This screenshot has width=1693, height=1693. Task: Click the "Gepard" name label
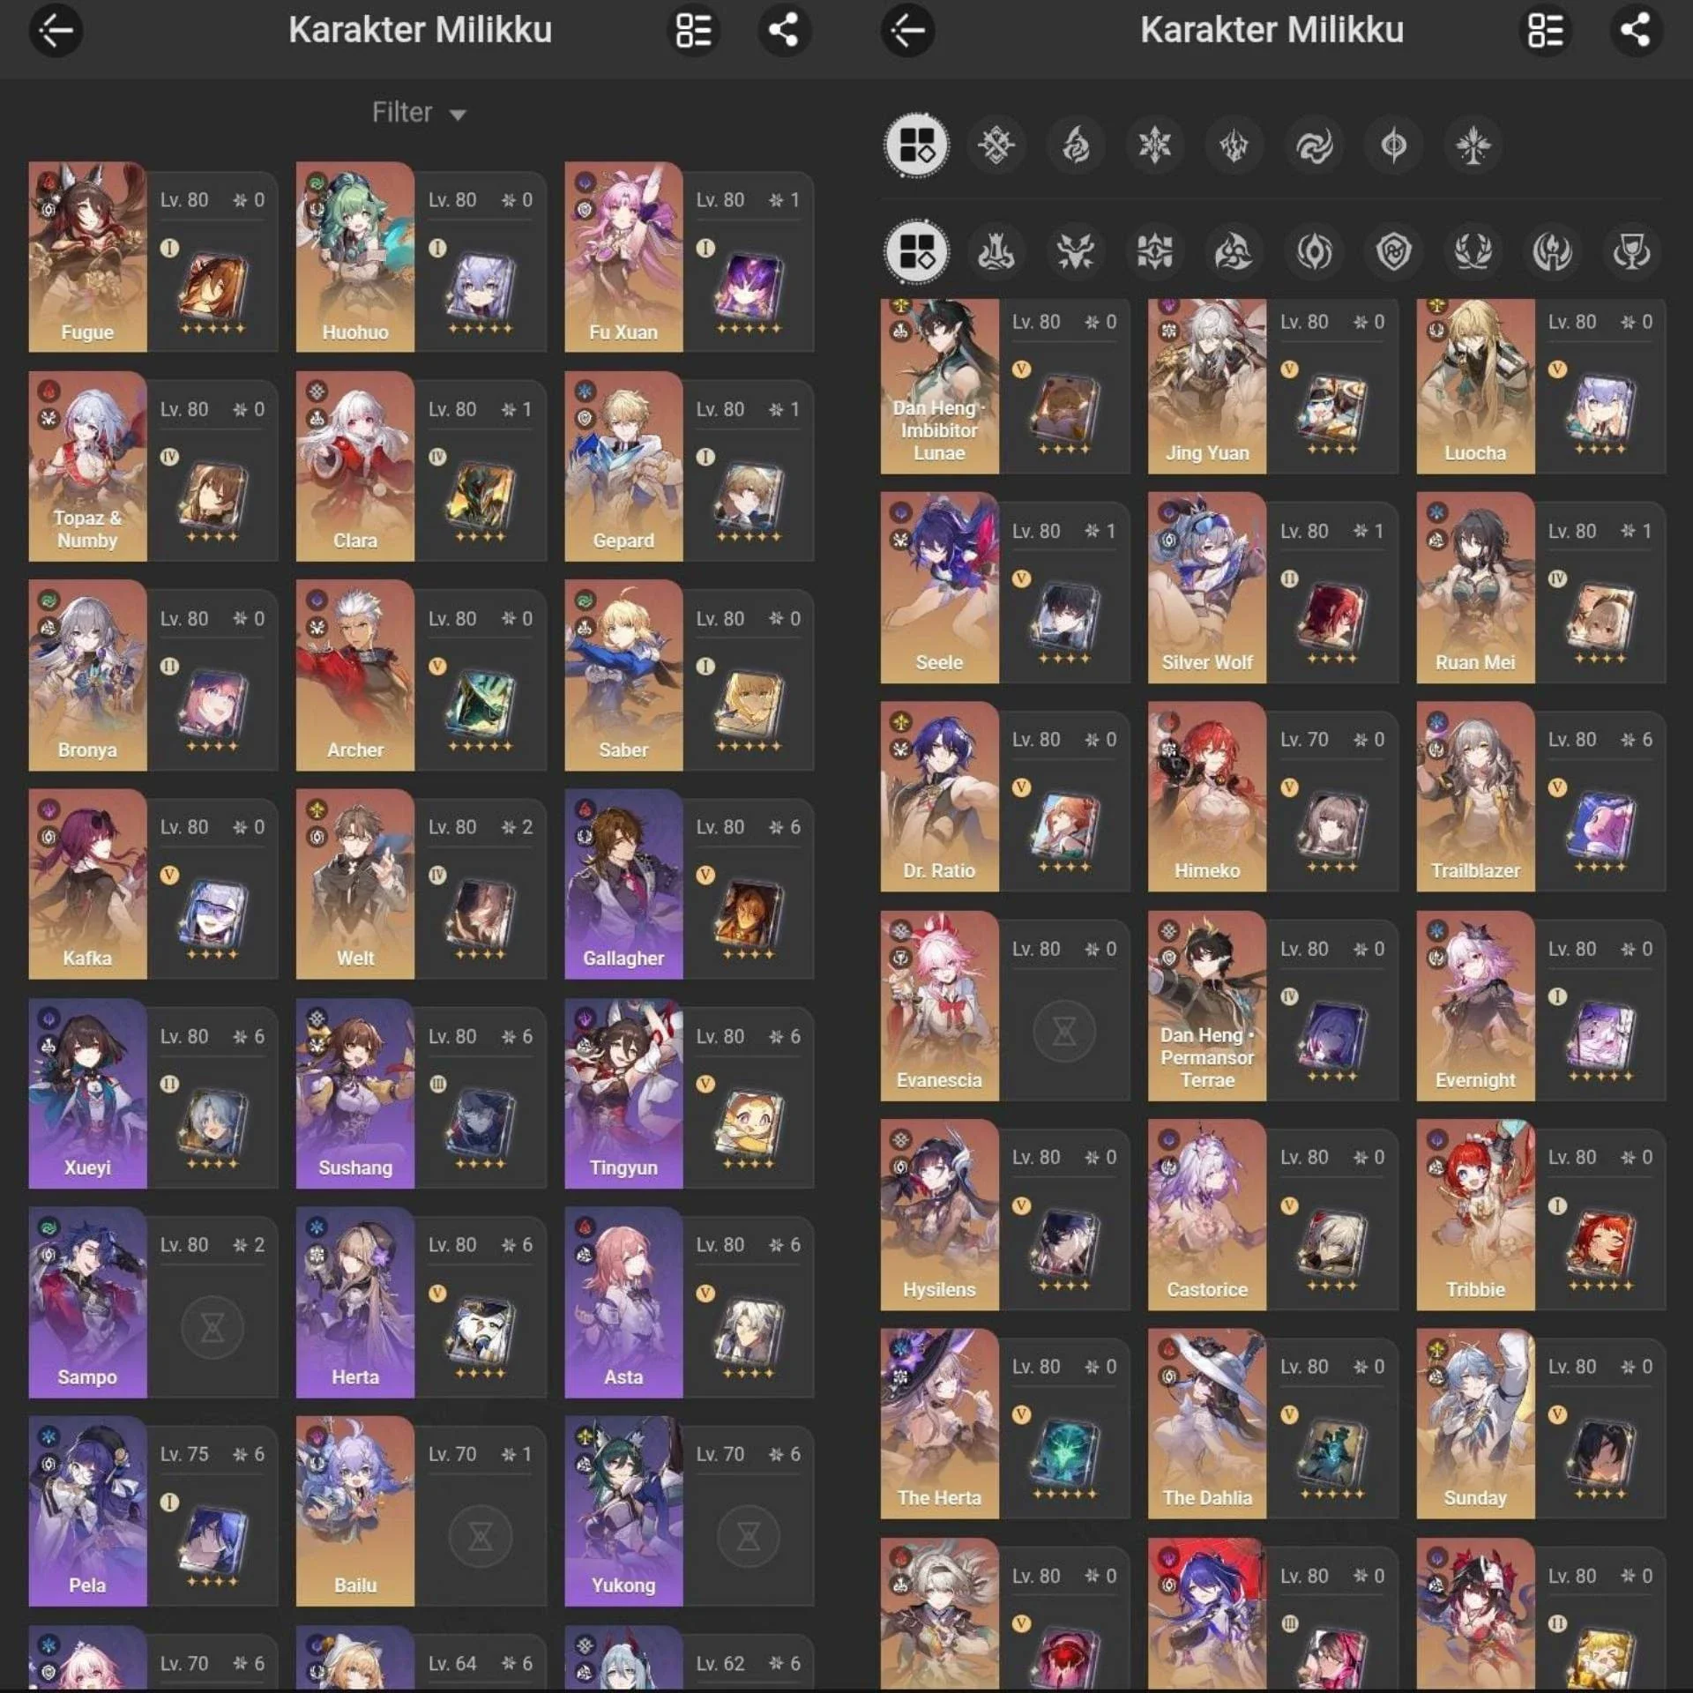click(623, 541)
